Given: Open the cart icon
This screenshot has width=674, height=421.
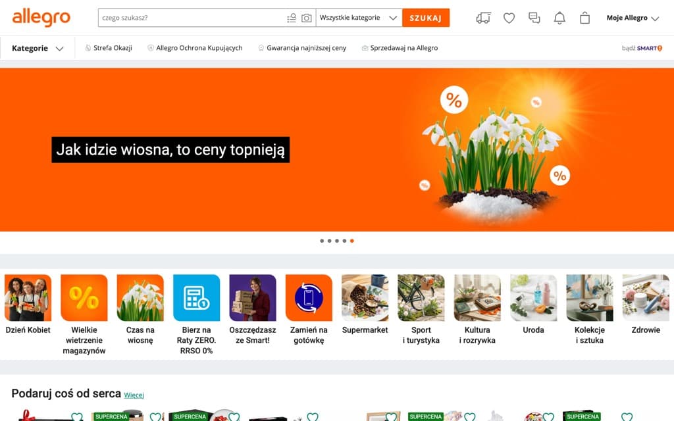Looking at the screenshot, I should [584, 18].
